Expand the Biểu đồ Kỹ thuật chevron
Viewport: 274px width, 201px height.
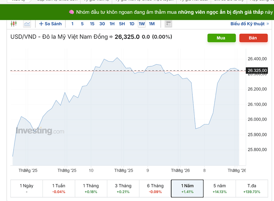[x=268, y=24]
